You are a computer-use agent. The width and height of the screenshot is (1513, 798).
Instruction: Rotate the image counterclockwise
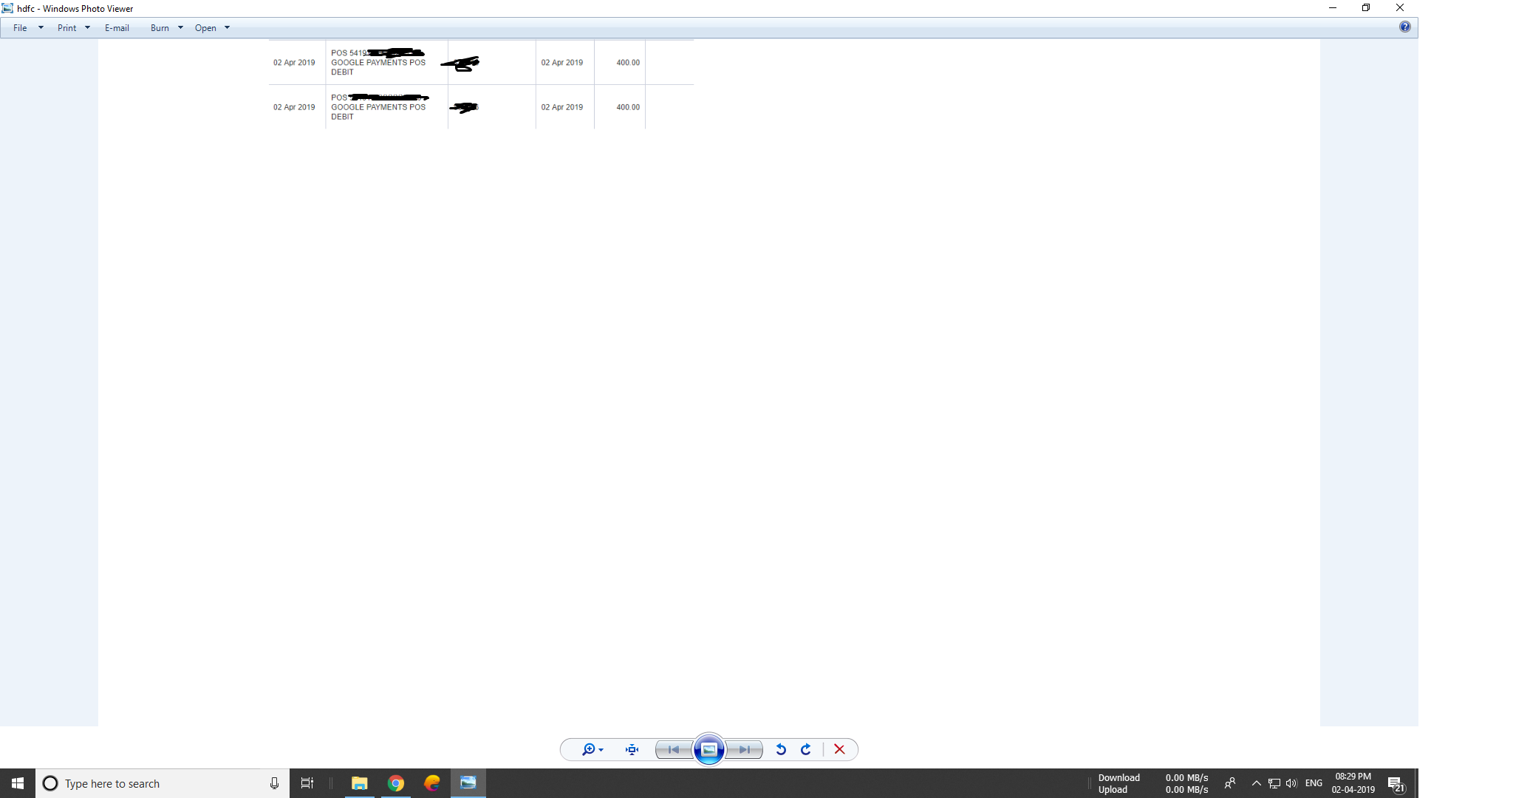[x=781, y=749]
